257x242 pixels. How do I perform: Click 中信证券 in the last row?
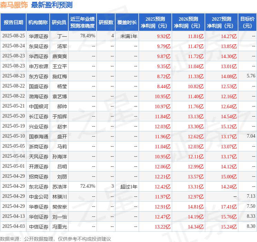[38, 227]
